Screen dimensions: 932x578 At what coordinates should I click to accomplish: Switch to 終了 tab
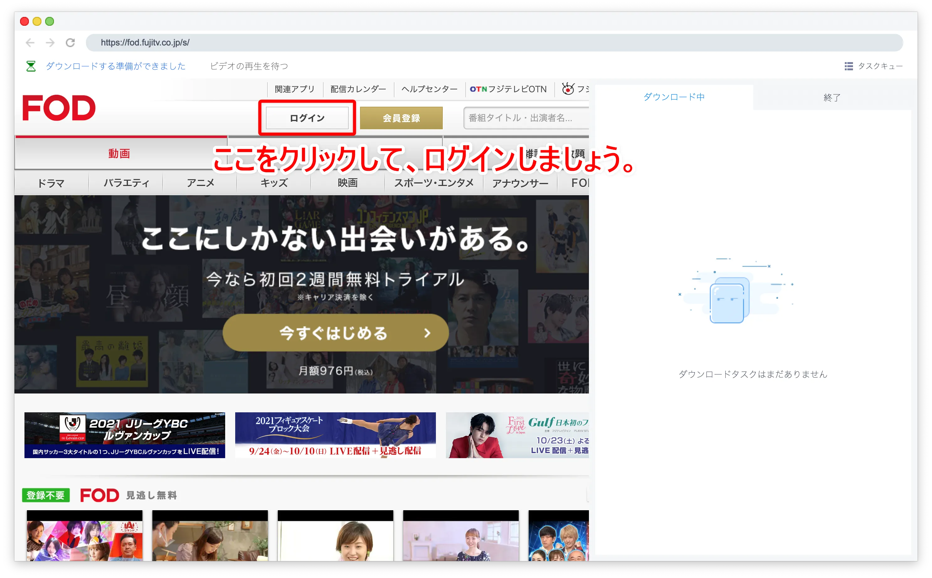tap(832, 98)
